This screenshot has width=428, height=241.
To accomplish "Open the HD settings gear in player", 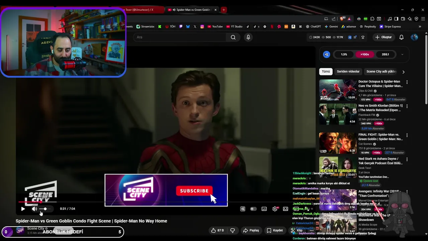I will 275,209.
